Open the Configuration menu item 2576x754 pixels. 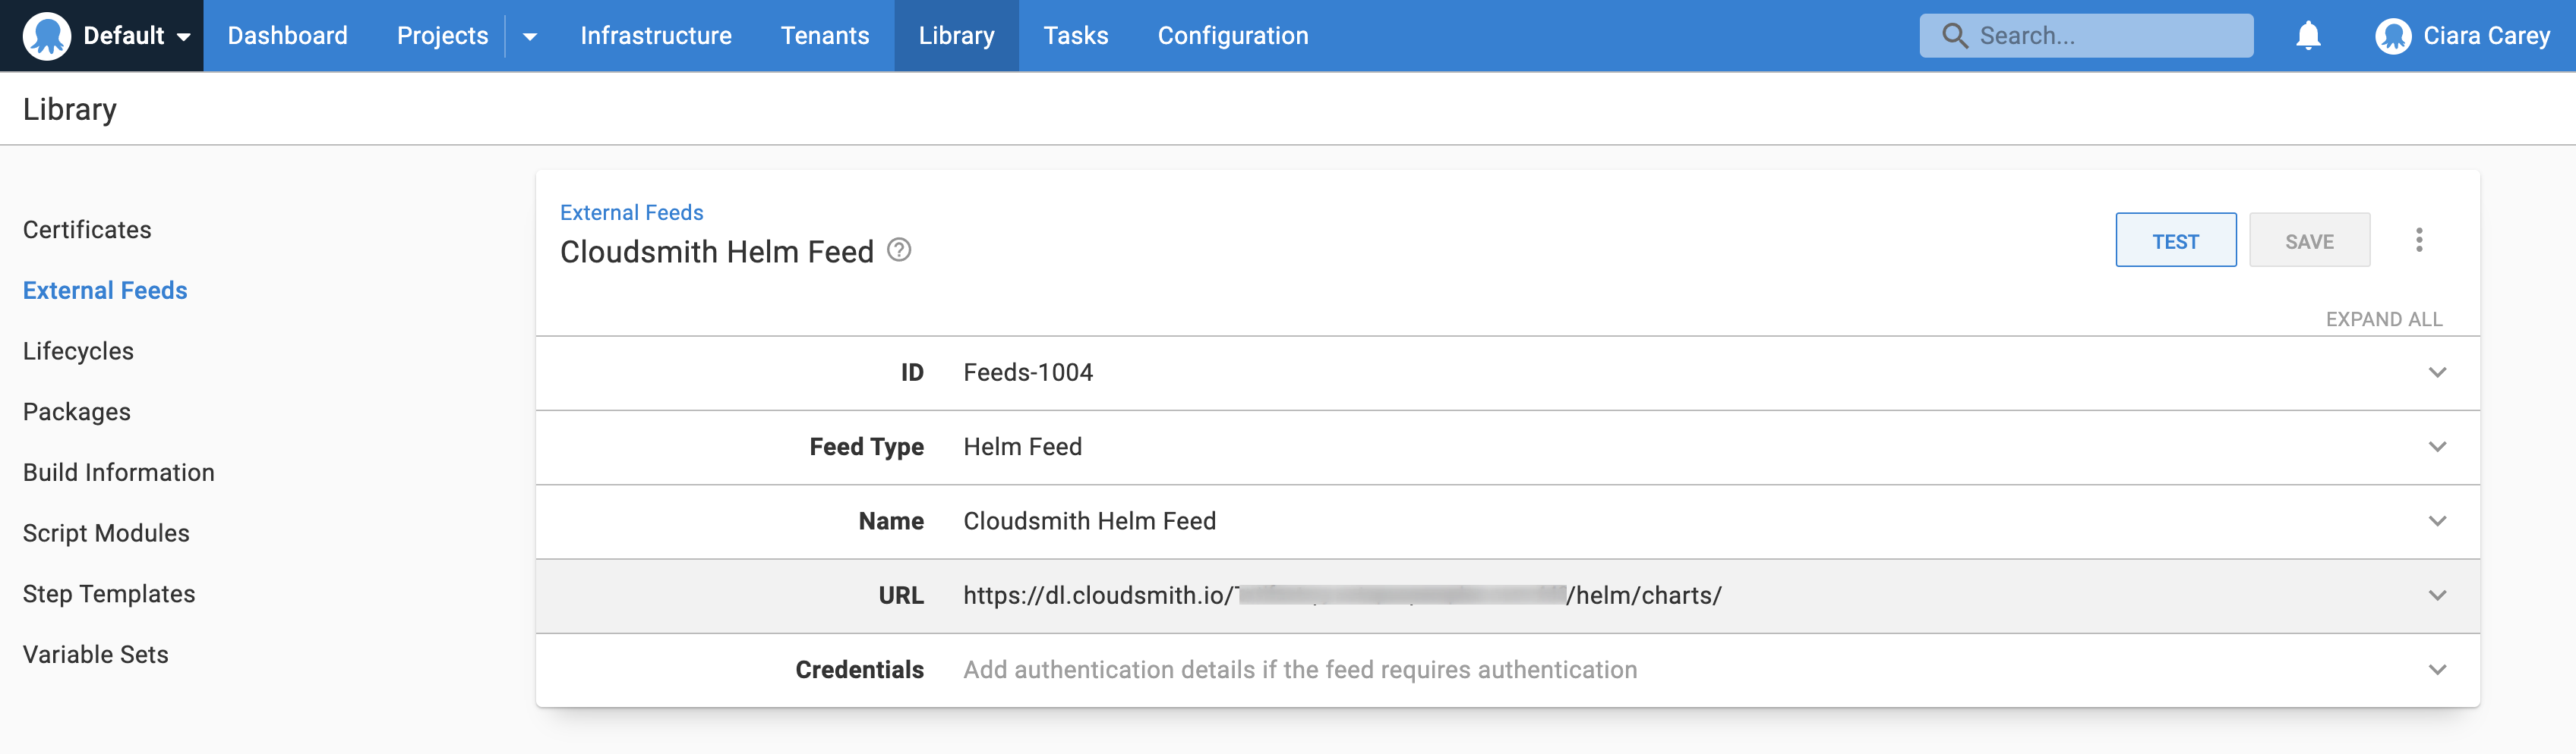tap(1232, 36)
